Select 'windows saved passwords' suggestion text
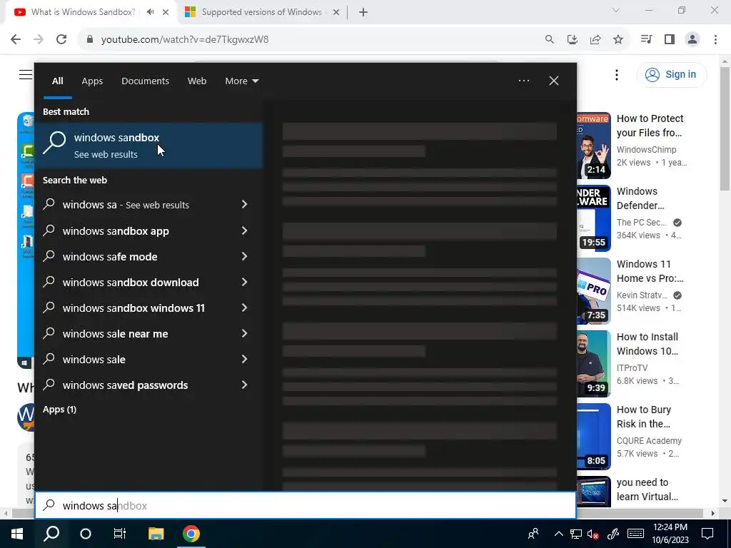 [125, 385]
